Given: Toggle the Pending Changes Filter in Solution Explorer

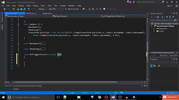Looking at the screenshot, I should pyautogui.click(x=162, y=17).
